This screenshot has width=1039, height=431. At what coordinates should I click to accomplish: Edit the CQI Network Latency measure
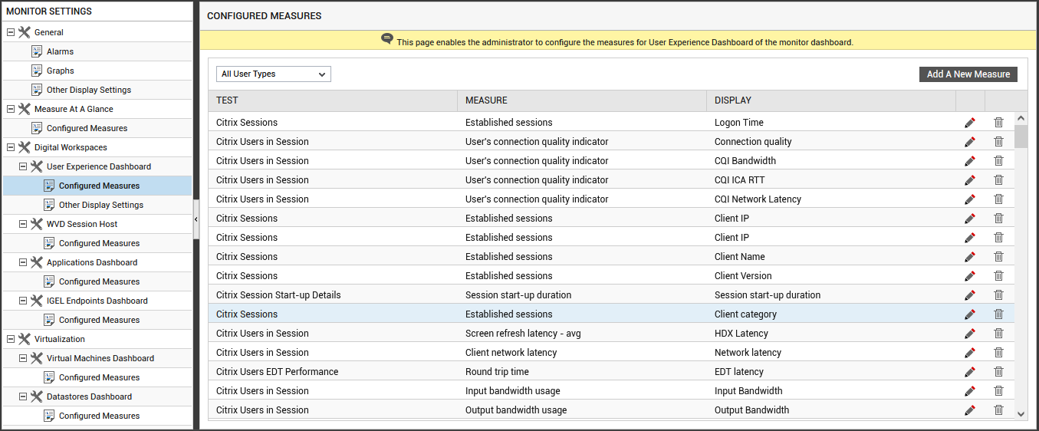point(970,199)
